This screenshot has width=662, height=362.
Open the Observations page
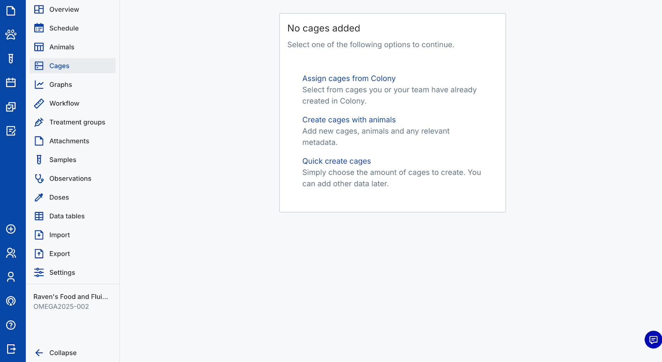(x=70, y=179)
